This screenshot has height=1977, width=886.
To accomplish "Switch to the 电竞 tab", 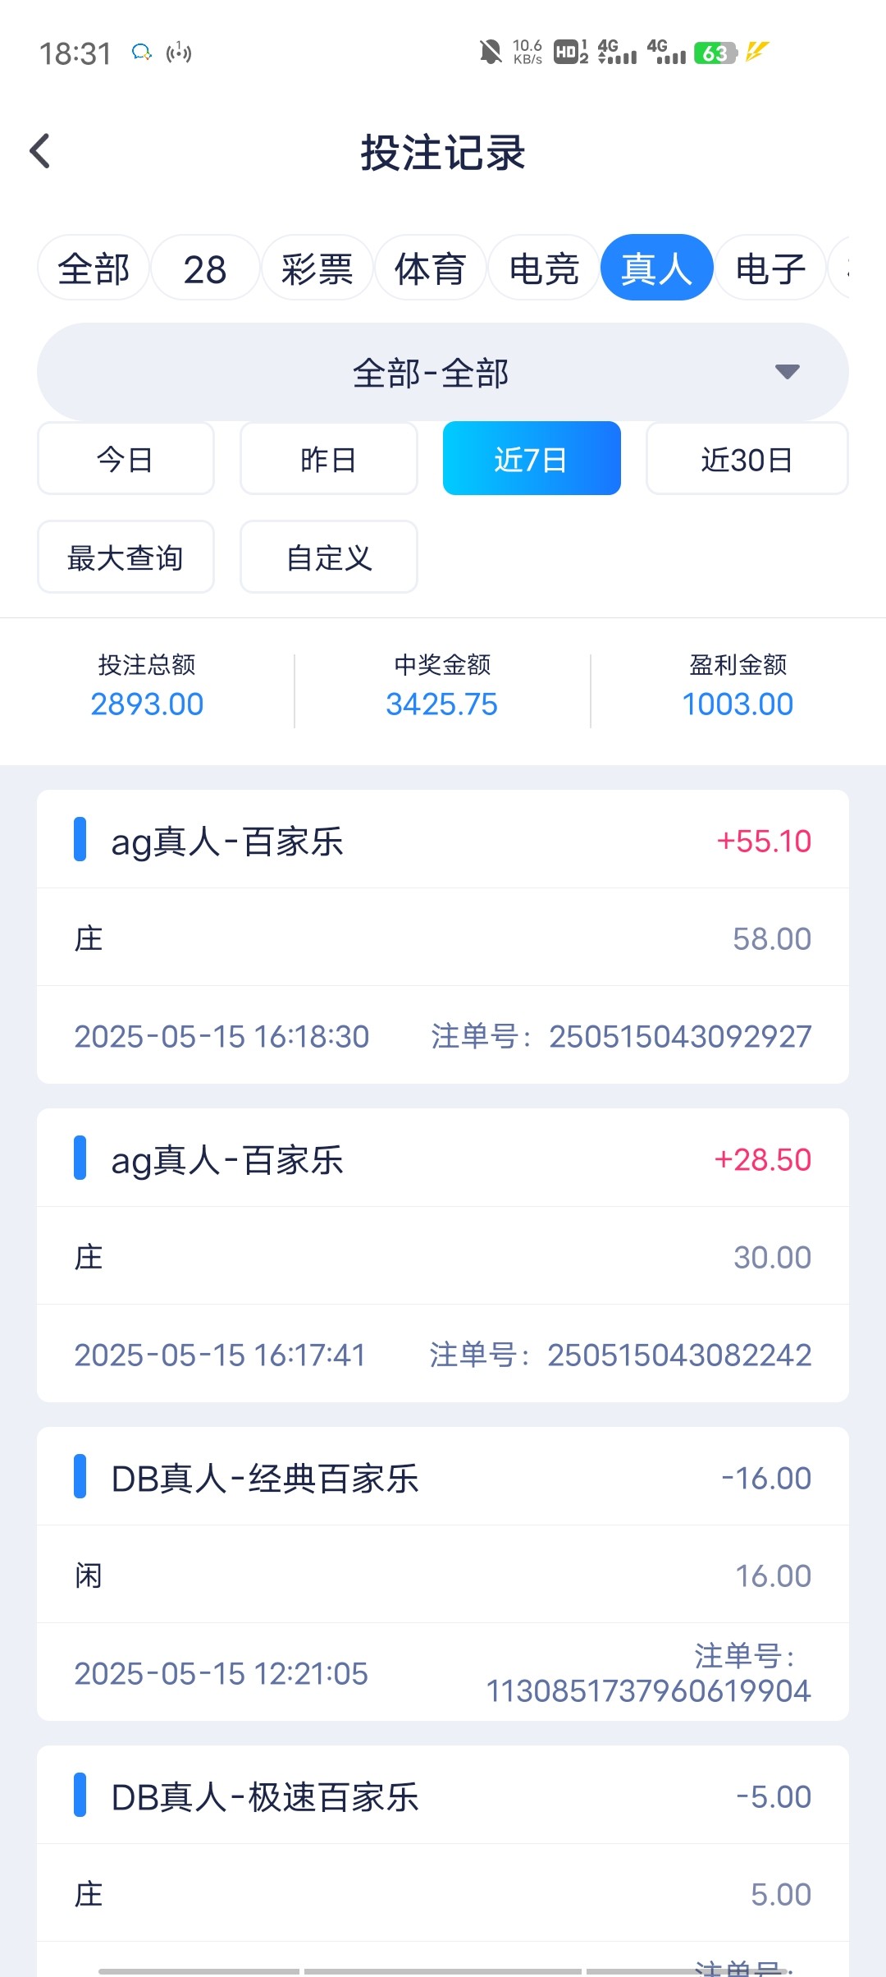I will (543, 268).
